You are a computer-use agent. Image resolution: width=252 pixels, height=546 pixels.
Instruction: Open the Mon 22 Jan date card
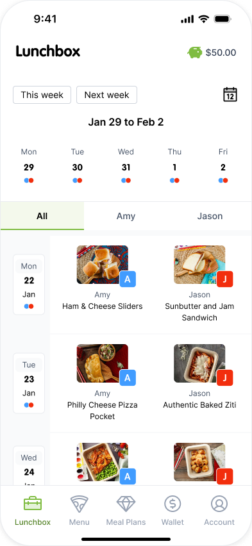click(x=29, y=285)
